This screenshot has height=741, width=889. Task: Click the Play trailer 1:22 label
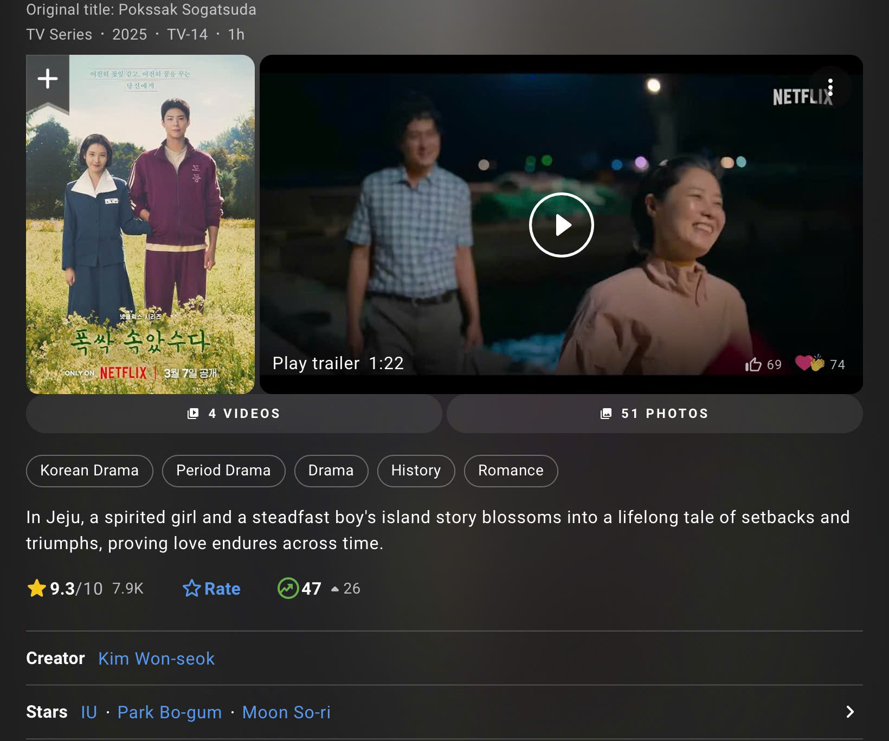338,363
